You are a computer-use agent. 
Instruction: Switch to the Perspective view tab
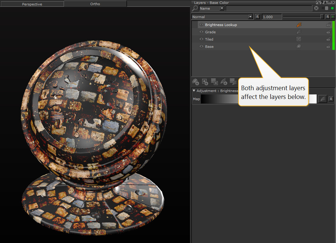point(32,4)
